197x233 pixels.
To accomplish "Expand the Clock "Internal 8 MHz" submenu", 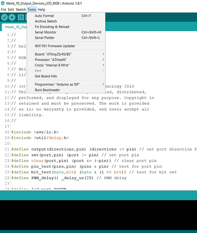I will pyautogui.click(x=66, y=65).
